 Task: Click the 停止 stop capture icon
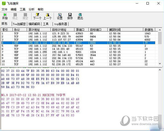pos(15,16)
